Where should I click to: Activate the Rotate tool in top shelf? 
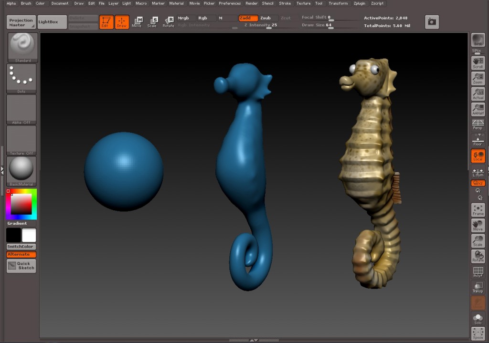pyautogui.click(x=169, y=22)
